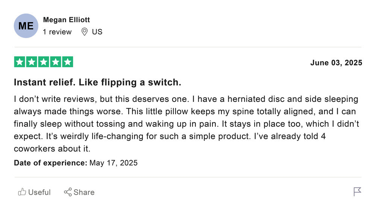Click the flag report icon

tap(357, 192)
